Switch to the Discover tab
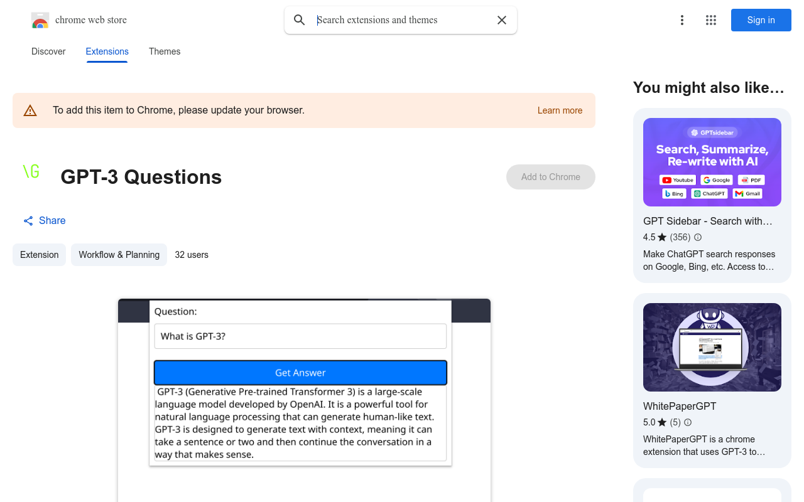Image resolution: width=804 pixels, height=502 pixels. [x=48, y=51]
